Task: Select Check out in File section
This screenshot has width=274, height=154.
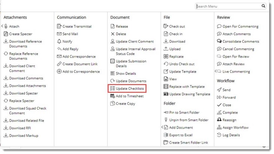Action: point(177,27)
